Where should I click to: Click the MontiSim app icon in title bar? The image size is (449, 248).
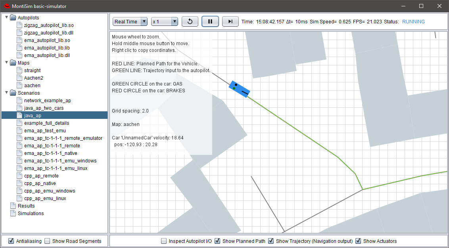[6, 6]
